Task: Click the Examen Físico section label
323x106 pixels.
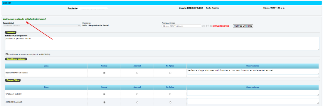Action: pyautogui.click(x=13, y=80)
